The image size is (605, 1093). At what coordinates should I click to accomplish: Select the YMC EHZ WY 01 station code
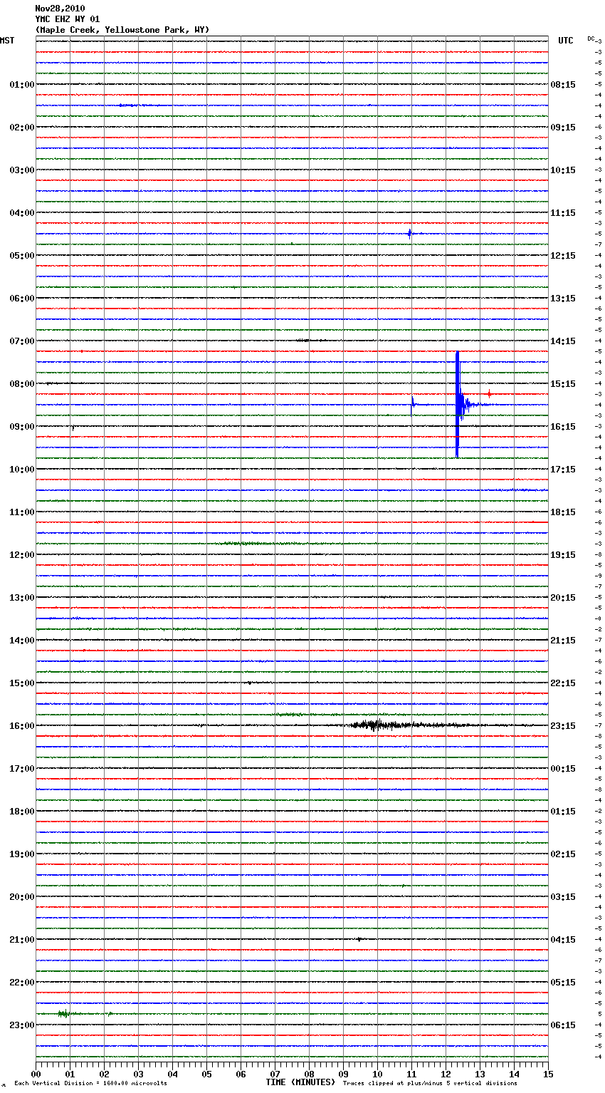pos(68,19)
